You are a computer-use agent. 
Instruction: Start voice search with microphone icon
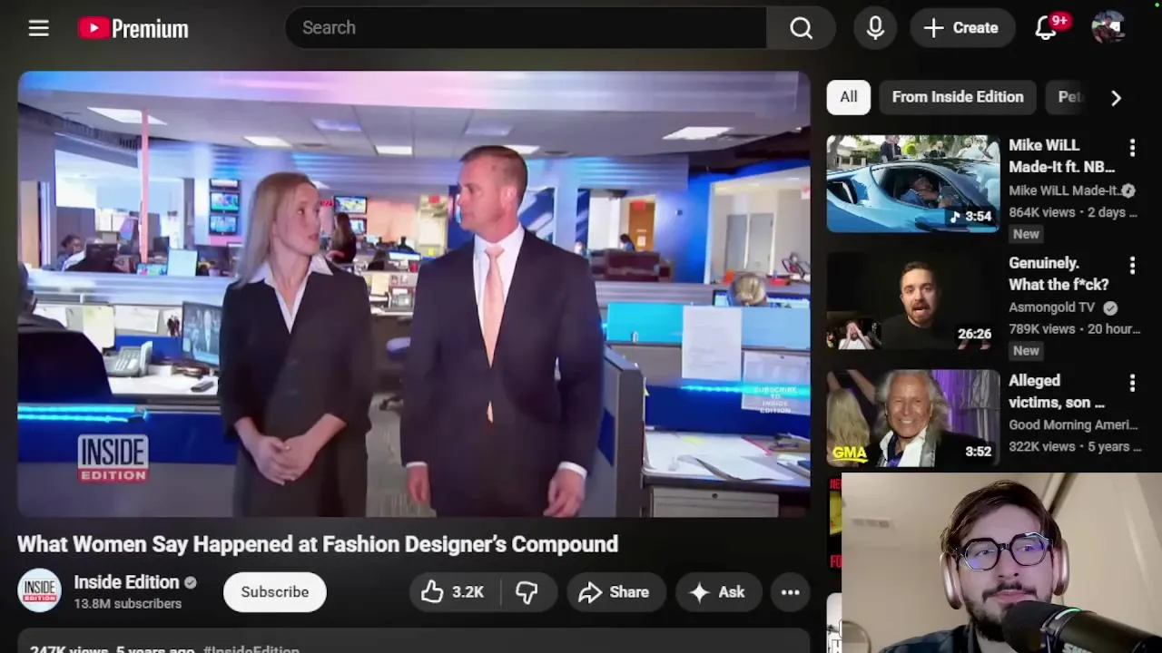coord(875,28)
